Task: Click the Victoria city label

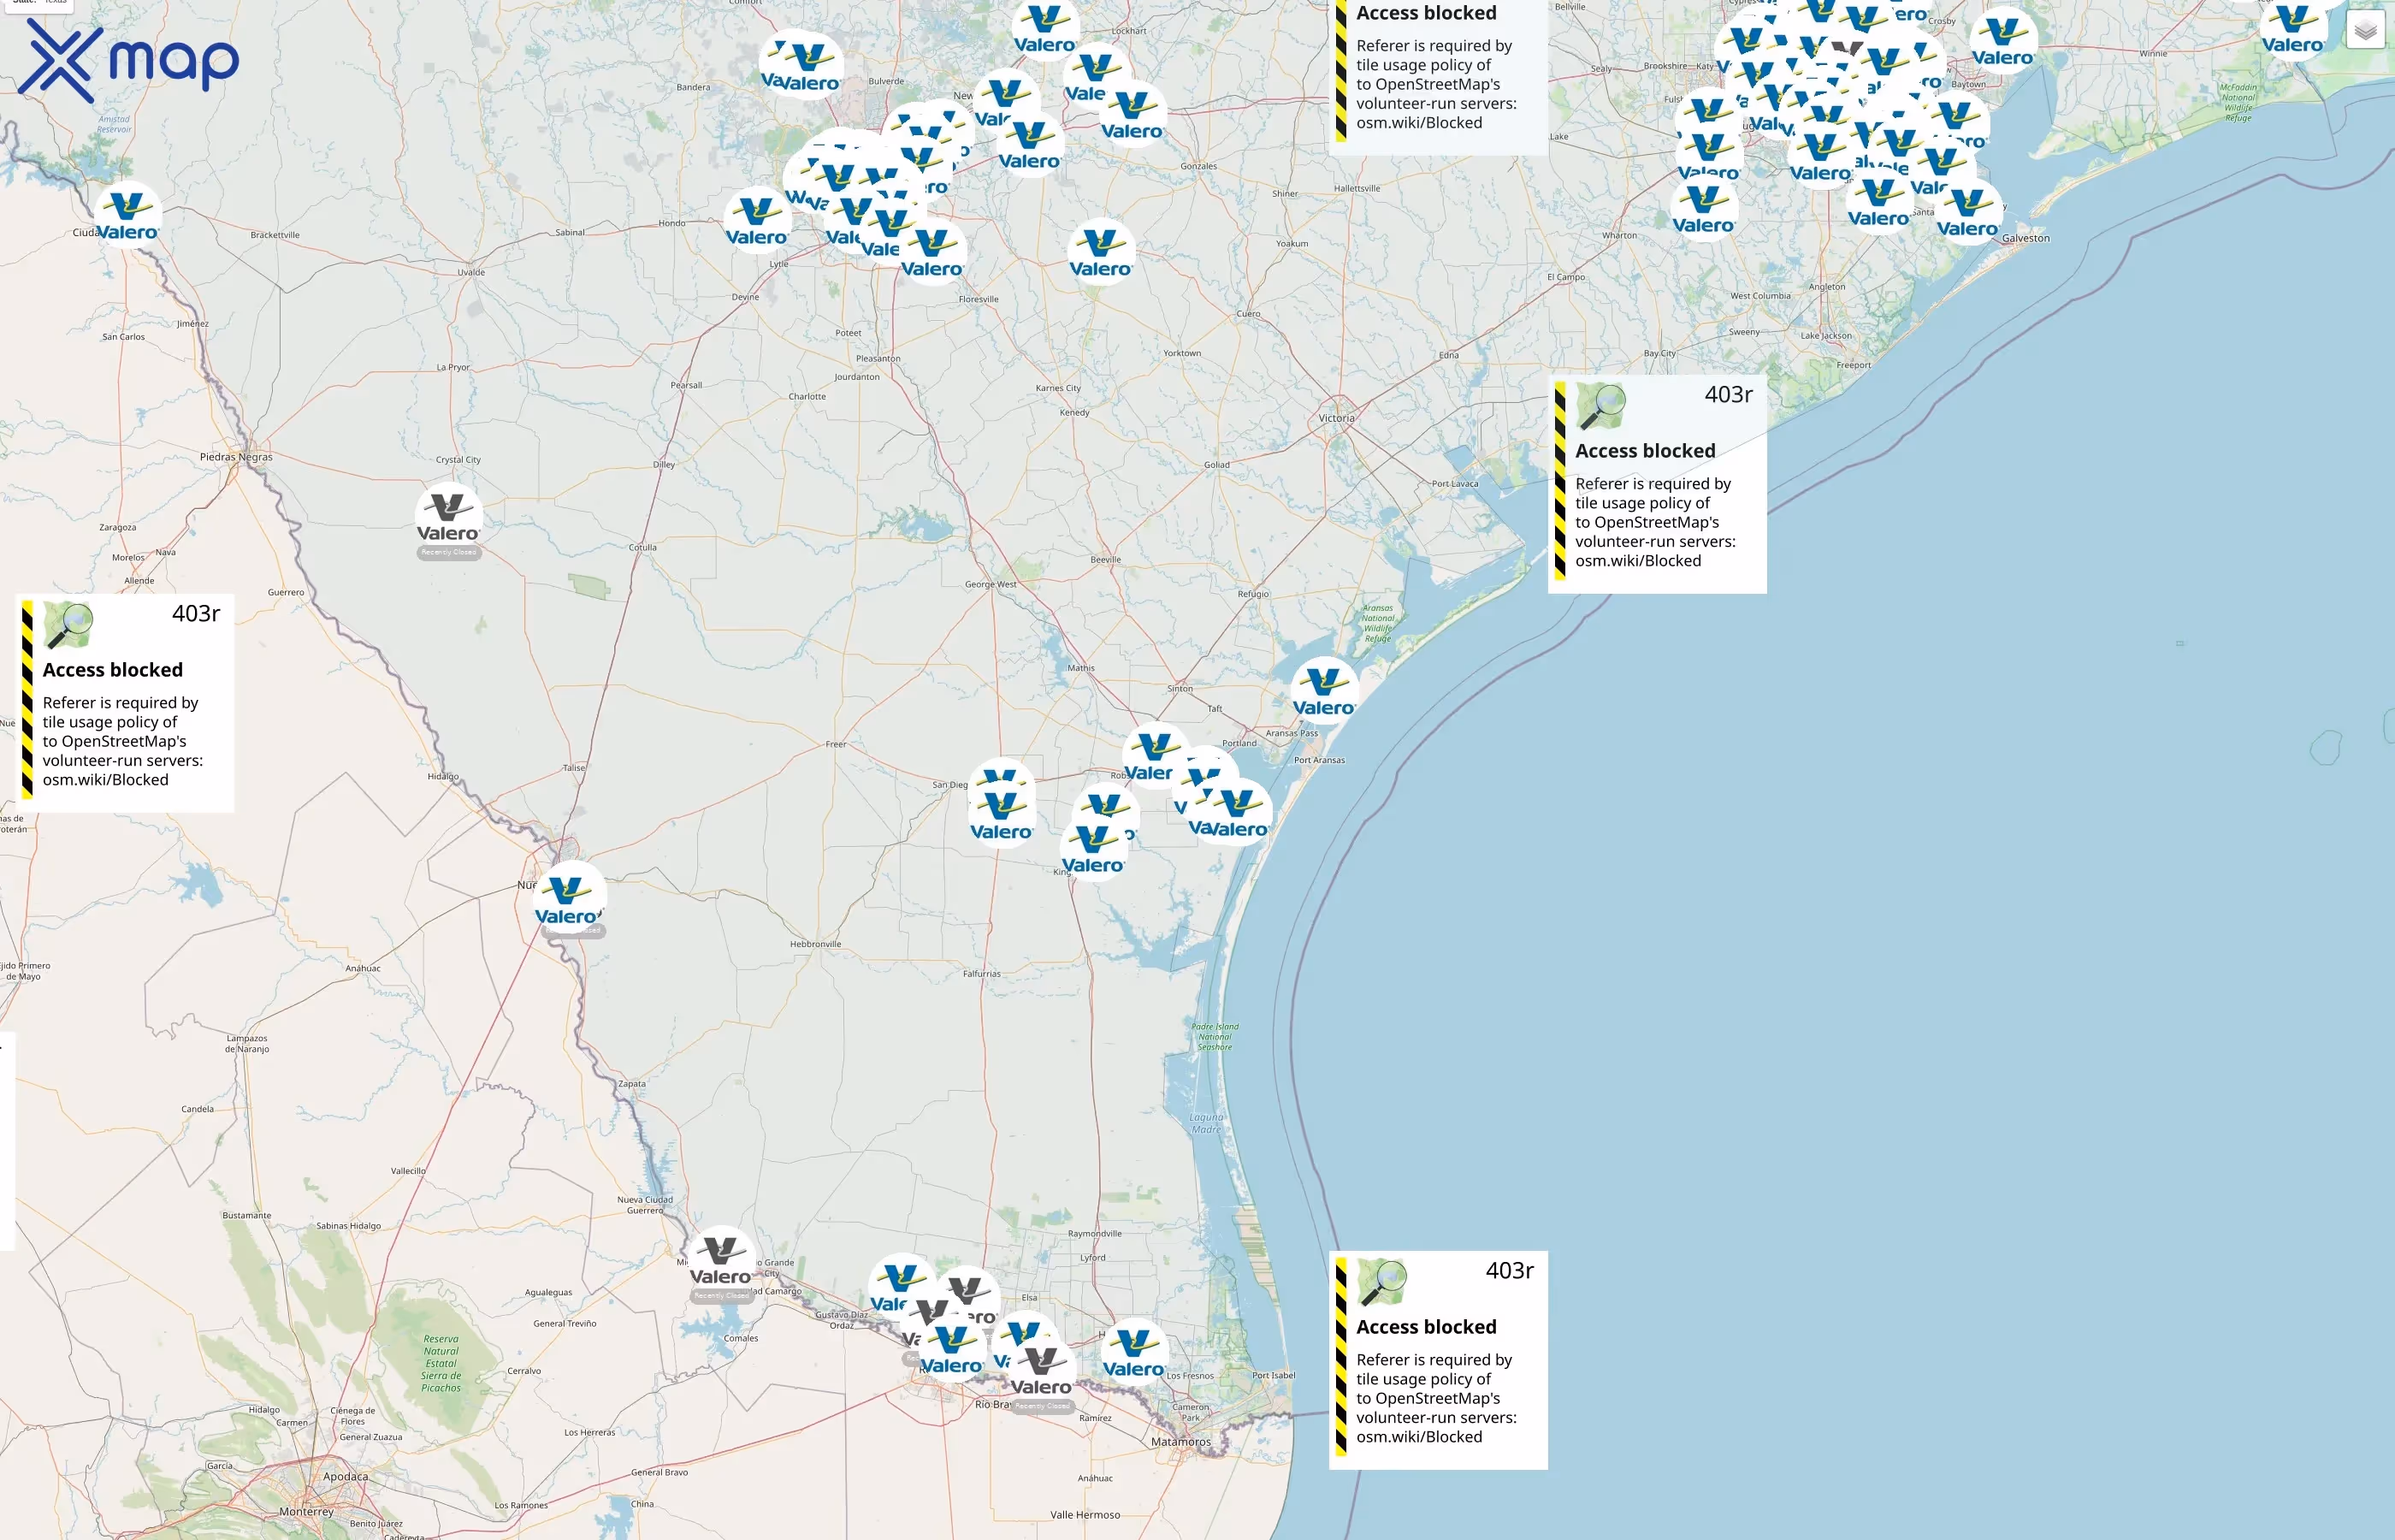Action: pos(1336,418)
